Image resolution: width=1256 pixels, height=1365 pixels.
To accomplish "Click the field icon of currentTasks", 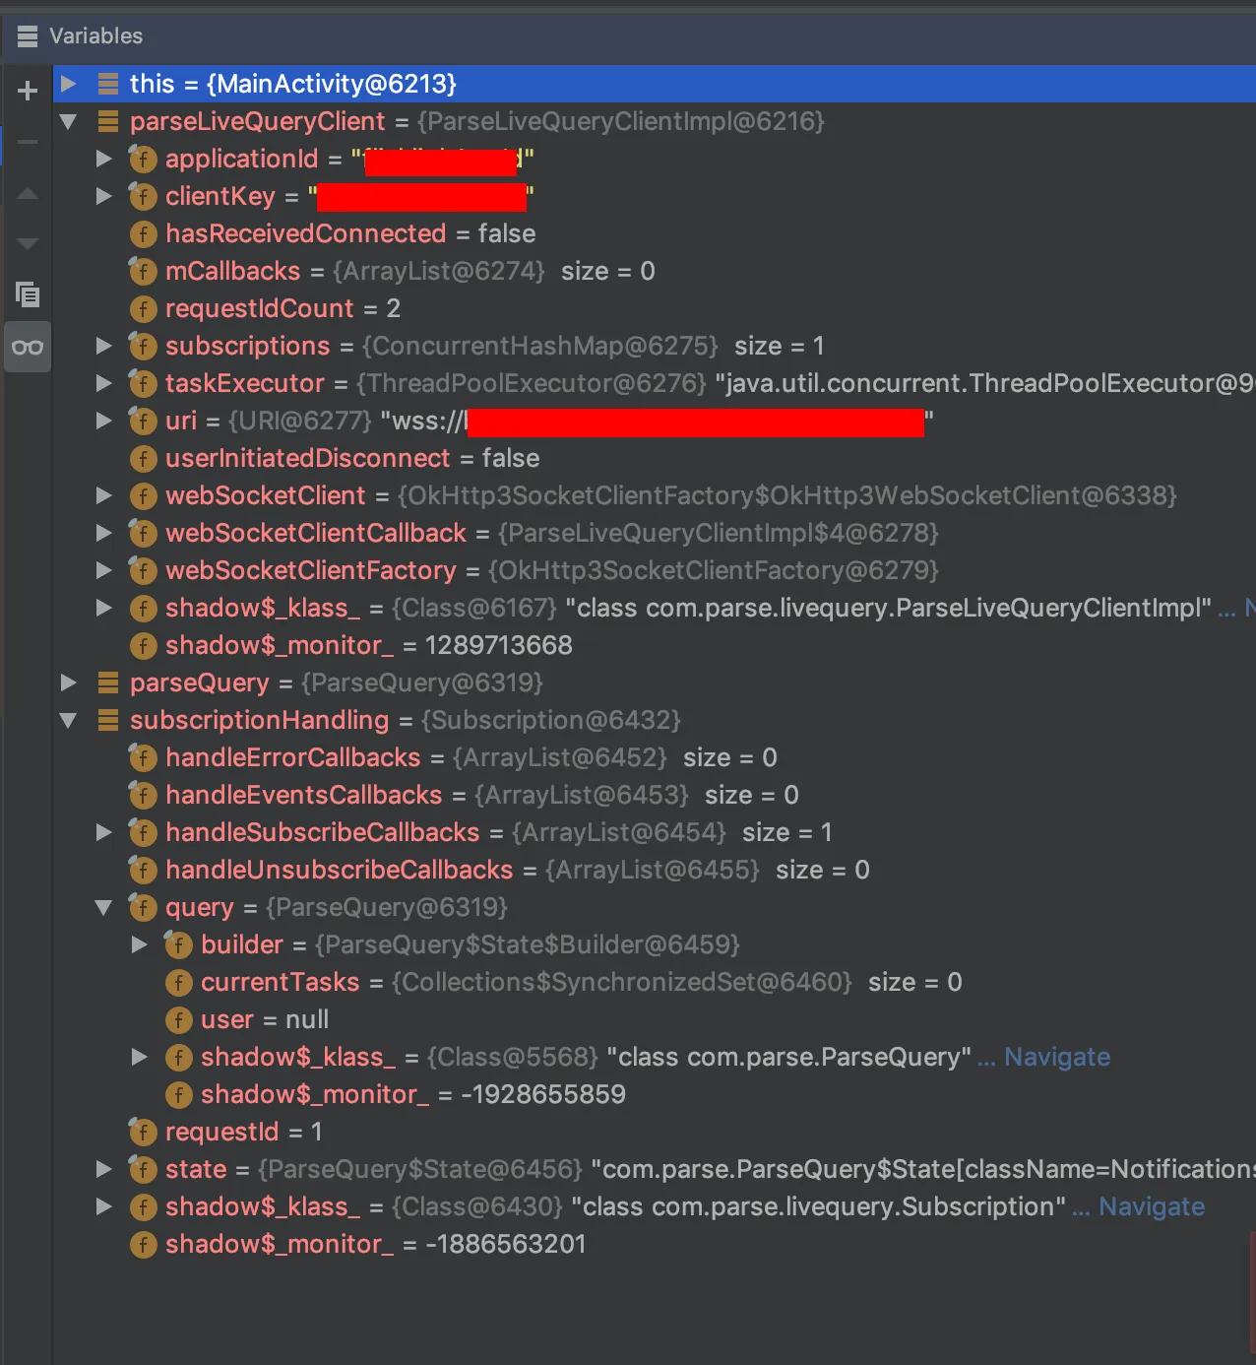I will pyautogui.click(x=178, y=982).
